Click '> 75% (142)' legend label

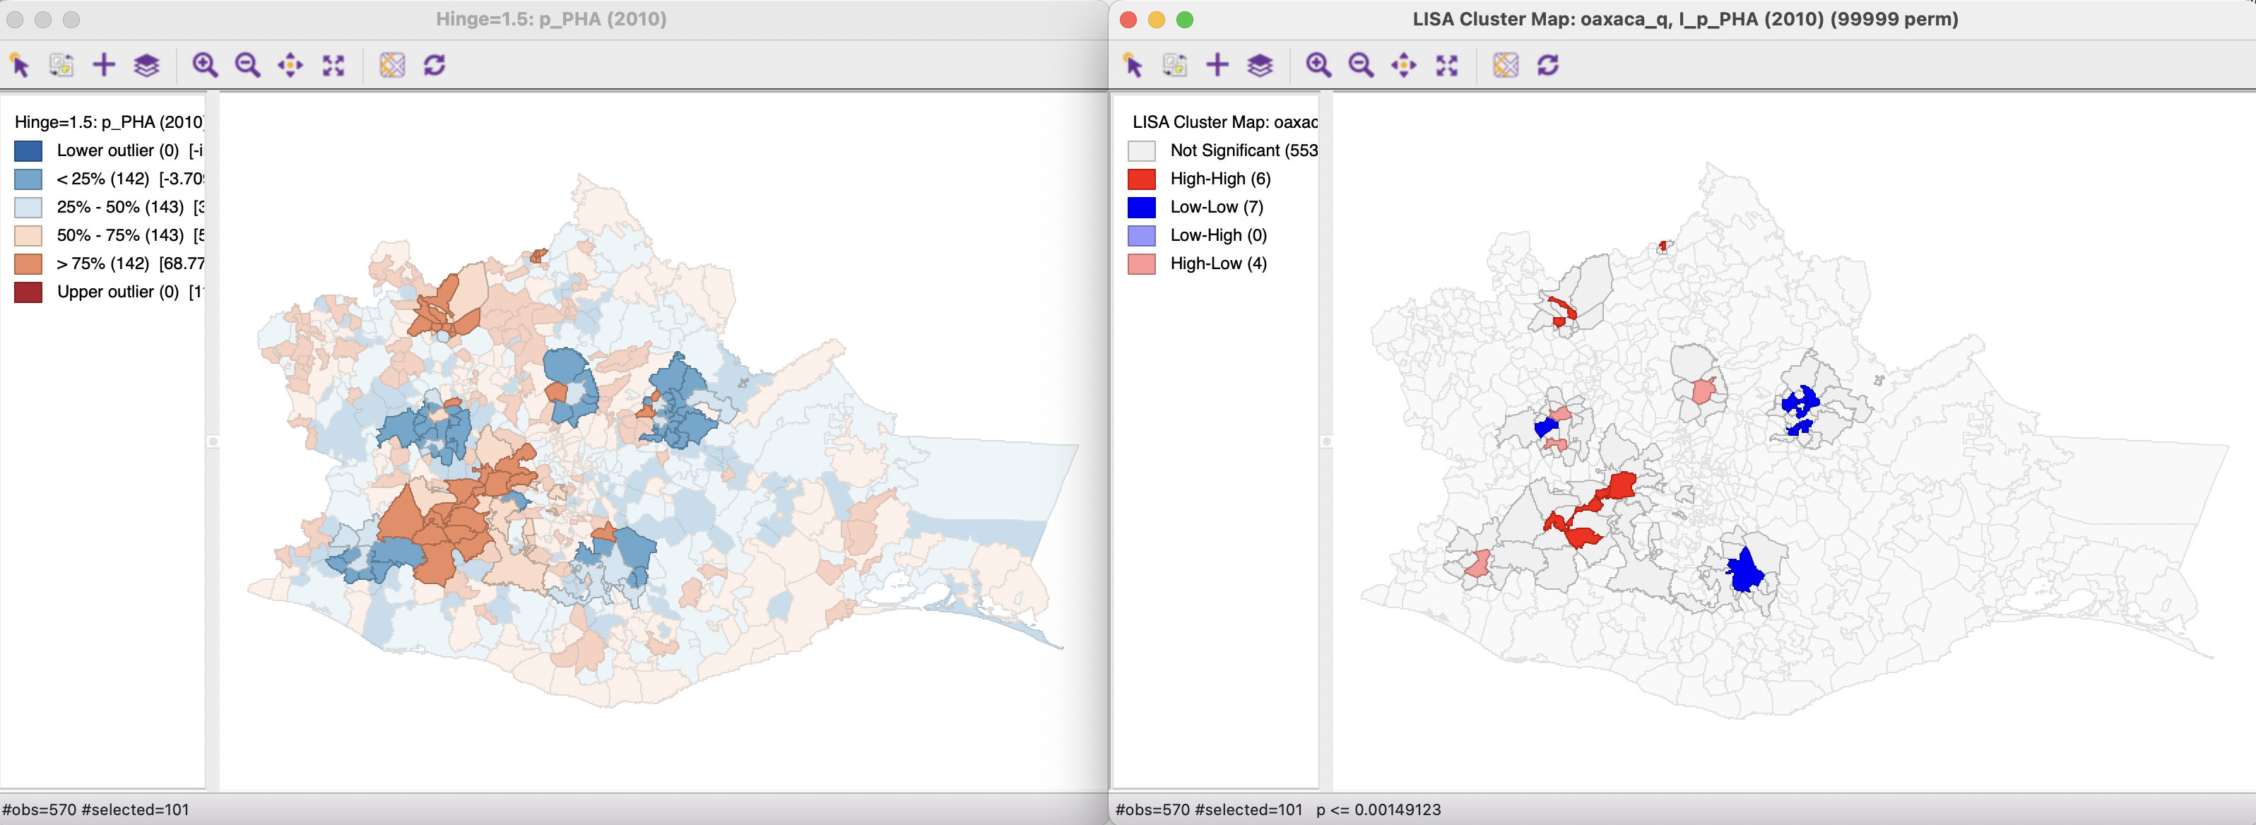[102, 263]
